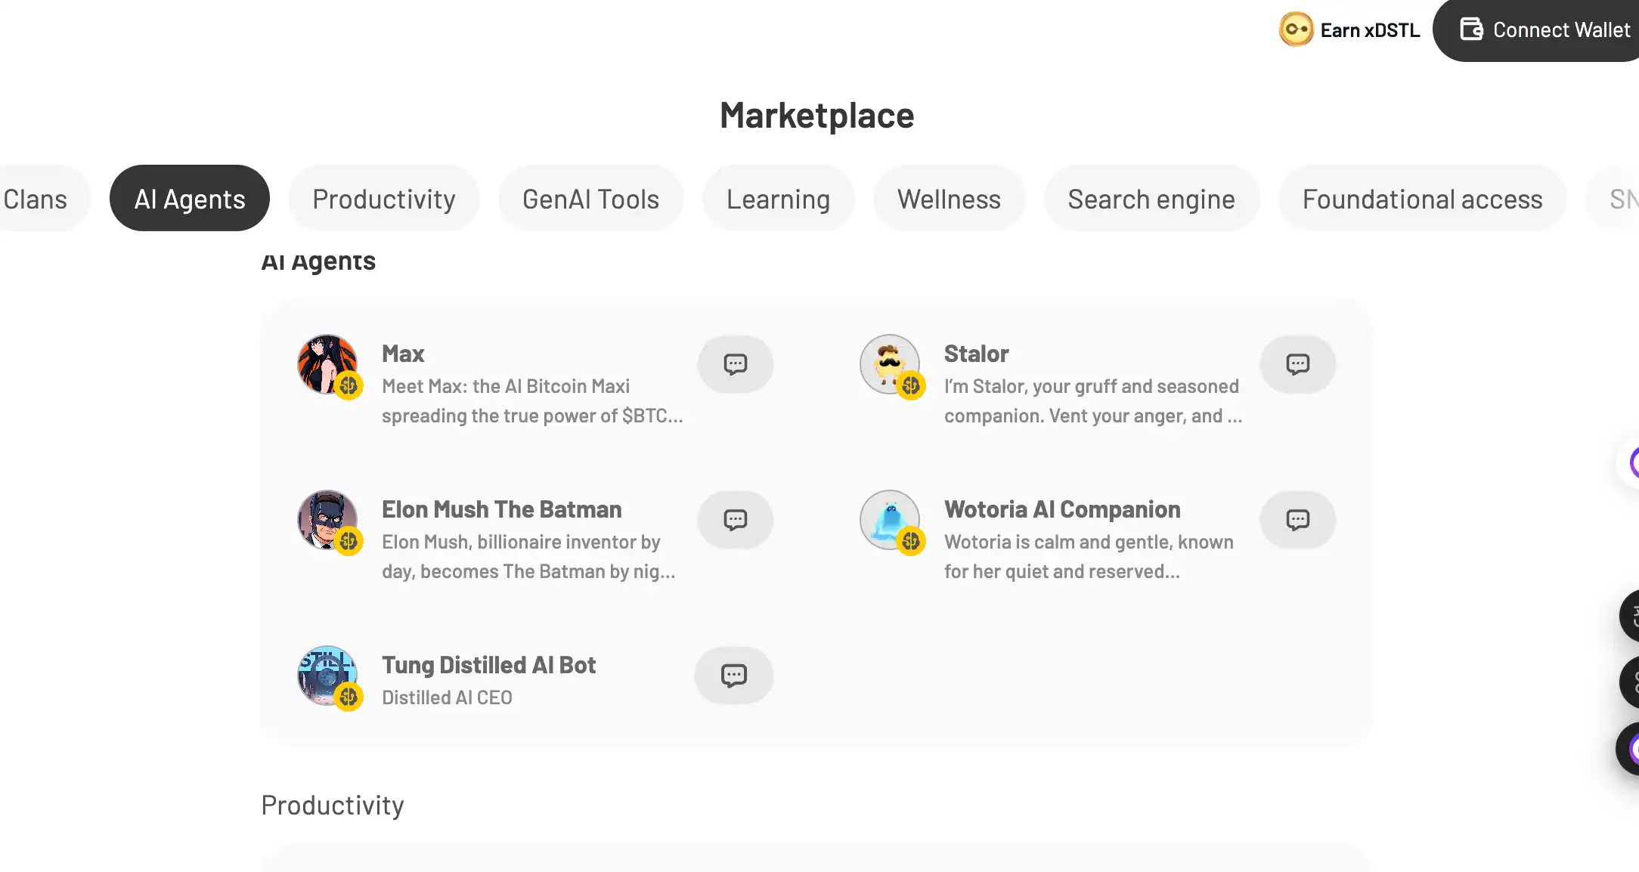Click Wotoria AI Companion avatar
The height and width of the screenshot is (872, 1639).
pos(890,520)
